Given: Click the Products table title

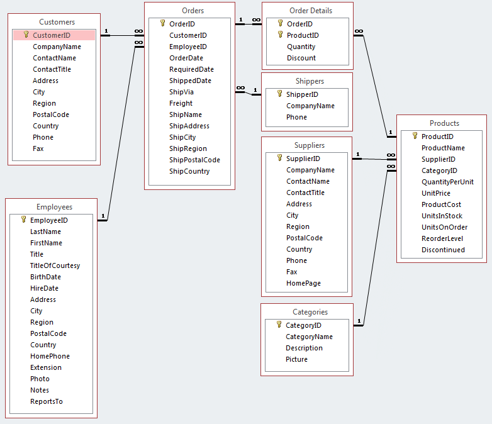Looking at the screenshot, I should pos(444,123).
